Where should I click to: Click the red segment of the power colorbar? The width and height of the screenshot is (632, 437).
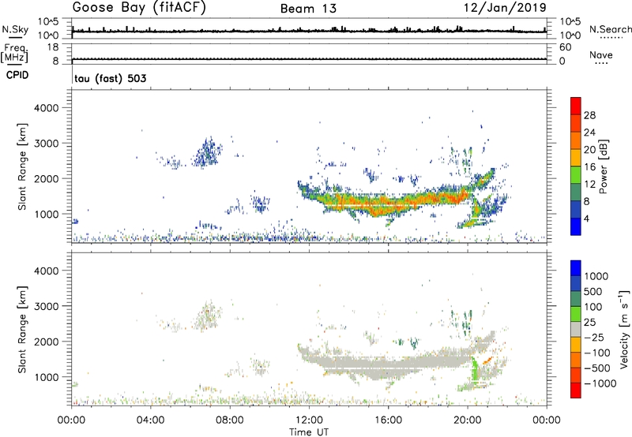point(576,106)
